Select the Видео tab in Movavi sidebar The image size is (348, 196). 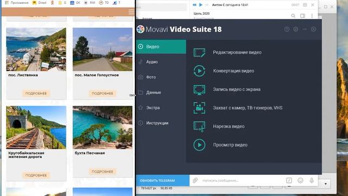pyautogui.click(x=161, y=47)
